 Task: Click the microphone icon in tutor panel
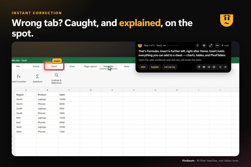click(197, 45)
